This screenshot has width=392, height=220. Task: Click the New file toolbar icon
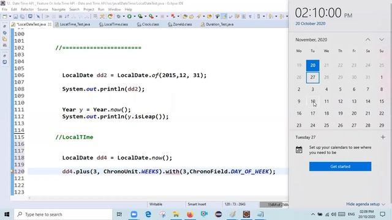coord(5,16)
